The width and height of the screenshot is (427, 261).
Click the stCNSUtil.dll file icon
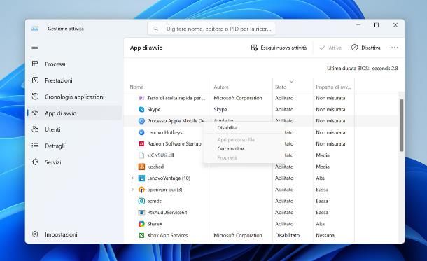coord(141,155)
